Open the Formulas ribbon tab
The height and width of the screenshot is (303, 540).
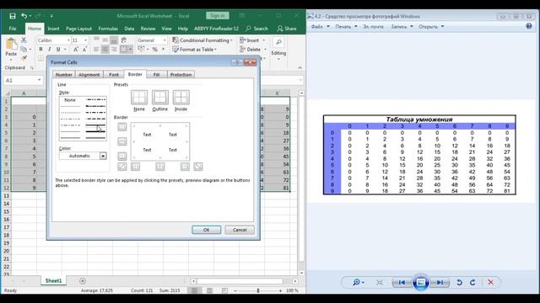[x=108, y=29]
